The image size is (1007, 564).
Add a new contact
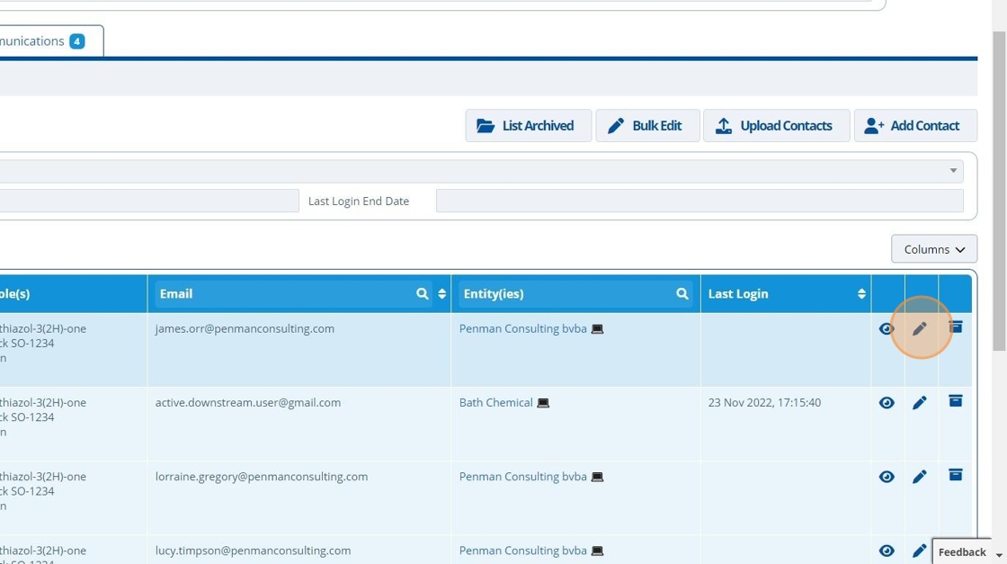915,125
